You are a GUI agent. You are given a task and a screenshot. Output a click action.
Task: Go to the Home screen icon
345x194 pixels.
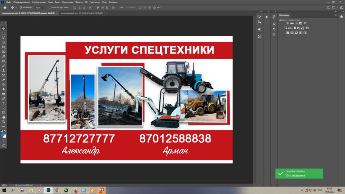pos(5,8)
